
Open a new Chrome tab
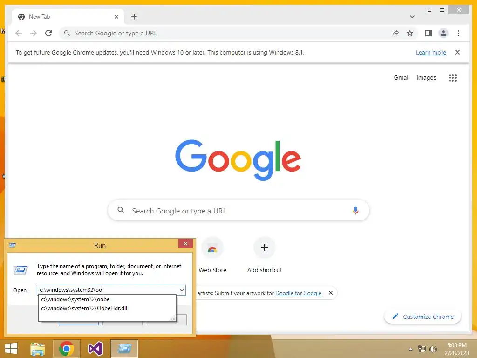pyautogui.click(x=134, y=17)
